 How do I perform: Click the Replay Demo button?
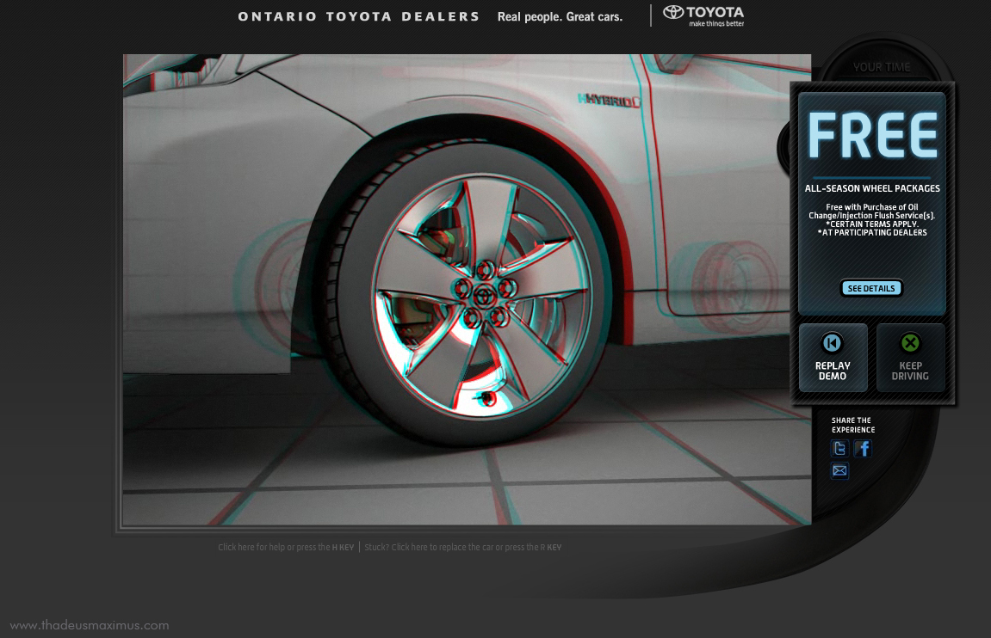[833, 358]
